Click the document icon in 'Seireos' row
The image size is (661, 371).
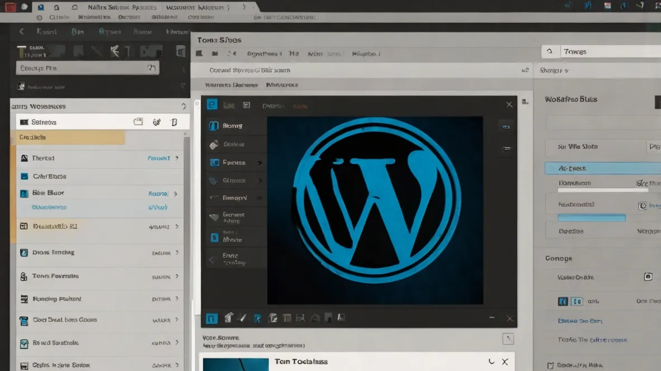coord(174,122)
